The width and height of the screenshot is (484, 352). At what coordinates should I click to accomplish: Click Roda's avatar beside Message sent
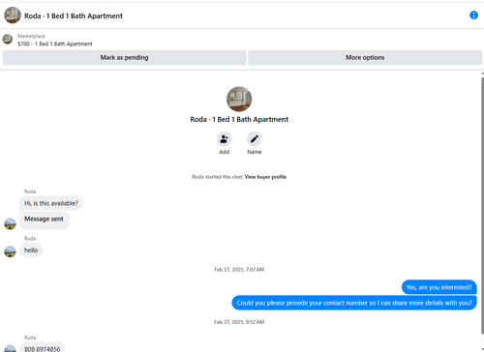tap(10, 223)
